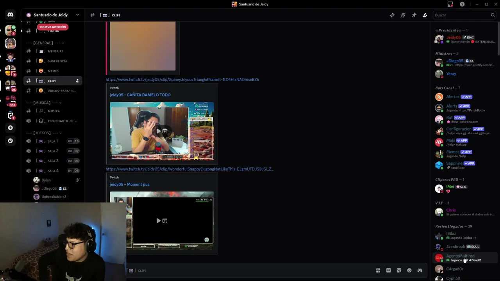Open ! Blaz member profile
500x281 pixels.
[465, 235]
